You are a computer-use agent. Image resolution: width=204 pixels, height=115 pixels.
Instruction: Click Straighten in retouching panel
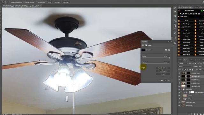coord(186,30)
